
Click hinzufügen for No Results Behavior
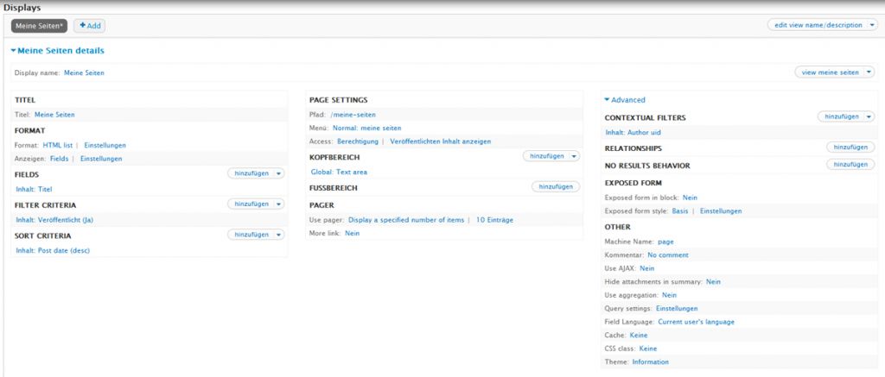850,164
